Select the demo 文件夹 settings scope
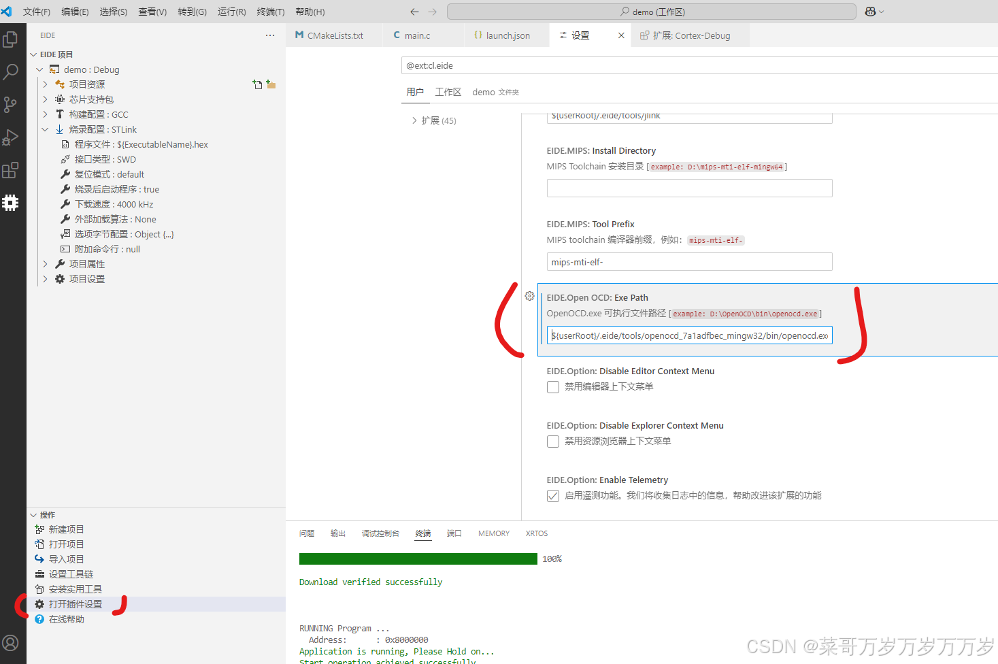The image size is (998, 664). 496,92
